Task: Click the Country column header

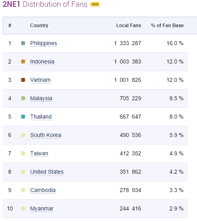Action: coord(39,26)
